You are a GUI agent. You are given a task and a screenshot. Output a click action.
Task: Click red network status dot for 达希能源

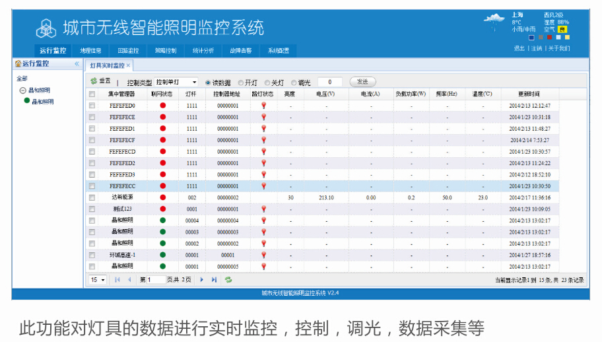pos(163,197)
